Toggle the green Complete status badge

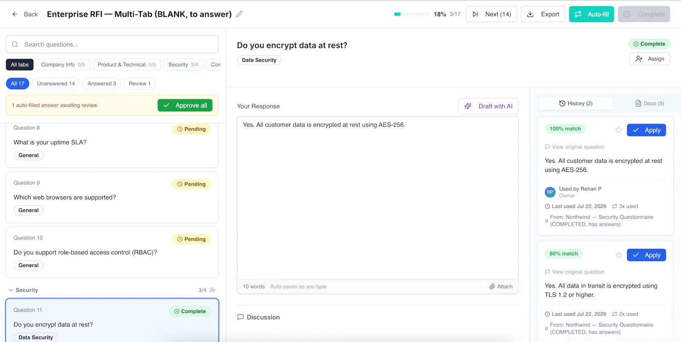pos(649,44)
